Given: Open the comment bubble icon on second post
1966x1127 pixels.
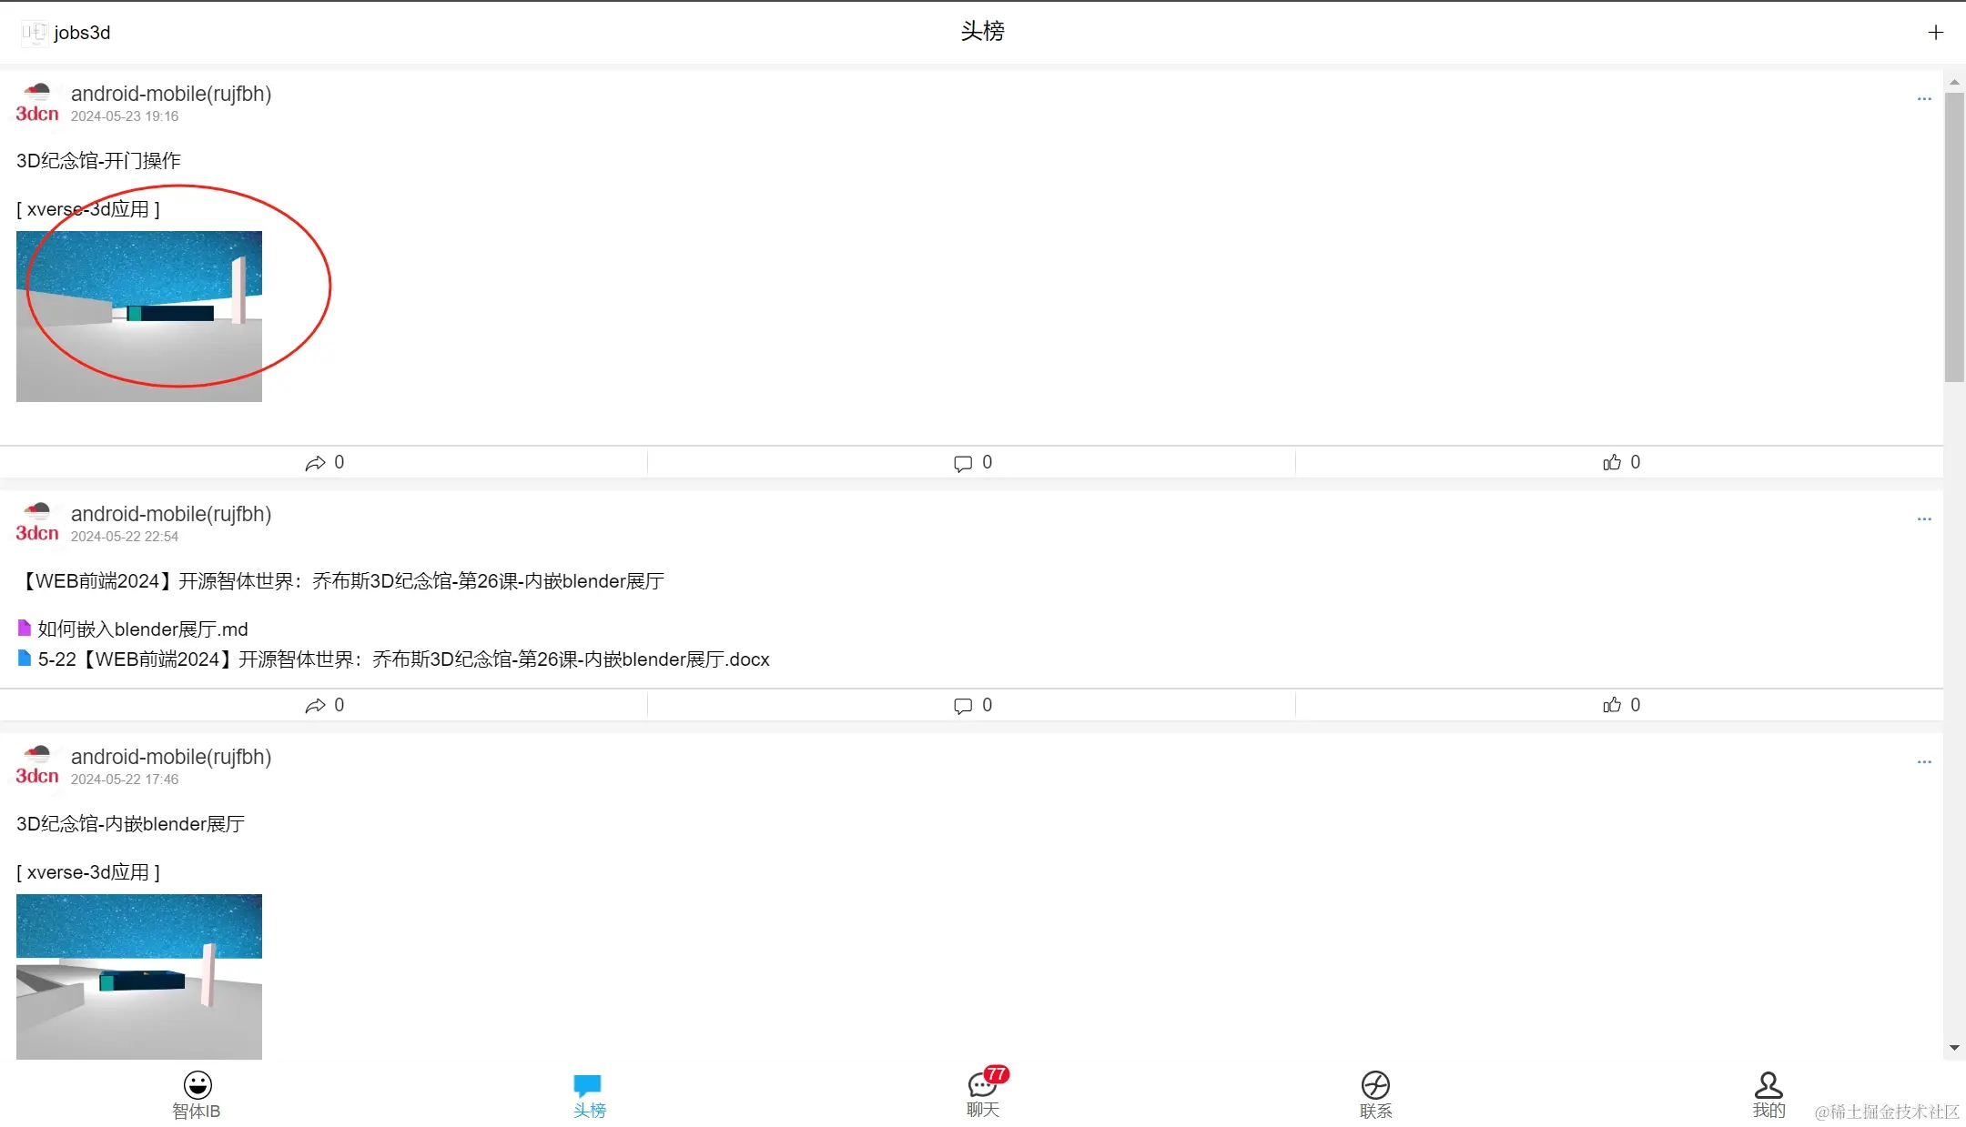Looking at the screenshot, I should click(962, 704).
